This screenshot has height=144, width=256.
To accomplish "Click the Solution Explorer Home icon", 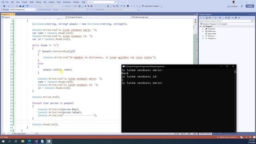I will tap(206, 18).
